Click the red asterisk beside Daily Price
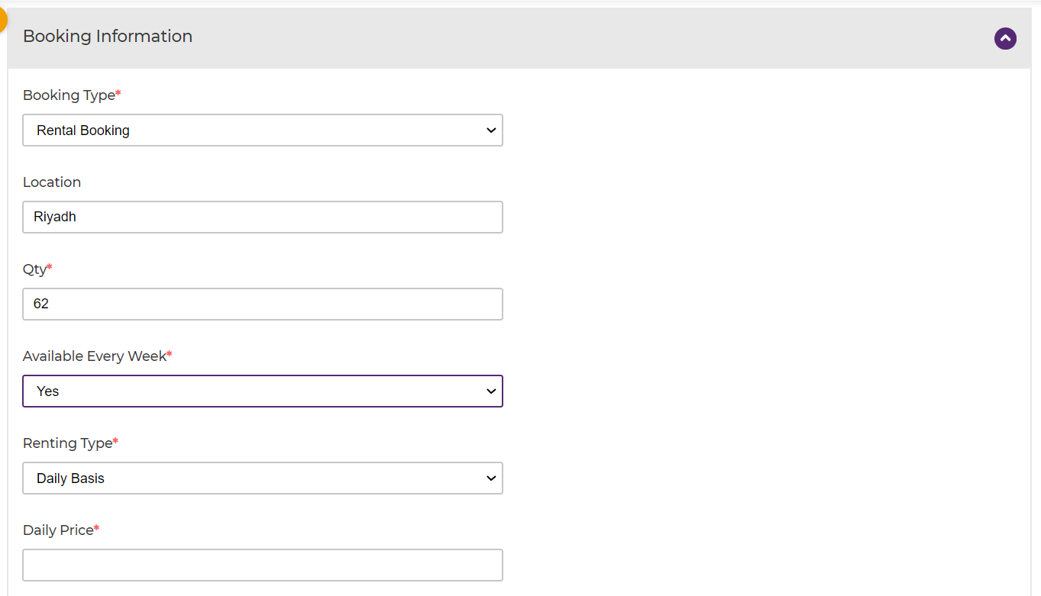Viewport: 1041px width, 596px height. point(97,528)
